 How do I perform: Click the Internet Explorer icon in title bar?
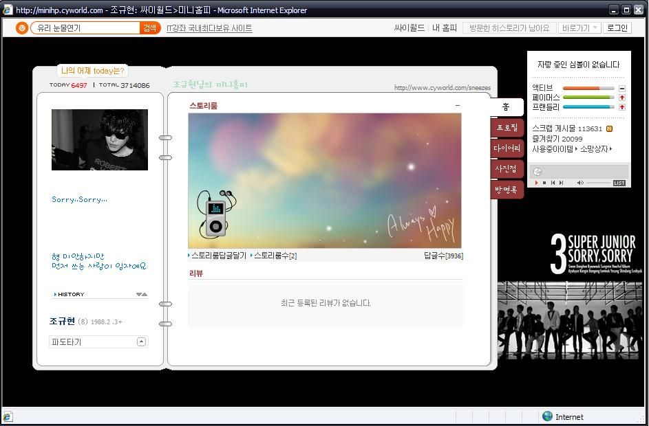8,10
